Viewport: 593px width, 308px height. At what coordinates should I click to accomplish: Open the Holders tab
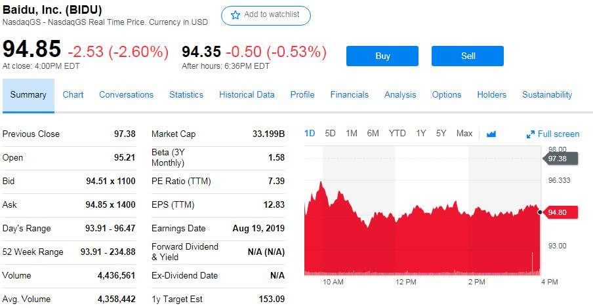click(x=491, y=94)
